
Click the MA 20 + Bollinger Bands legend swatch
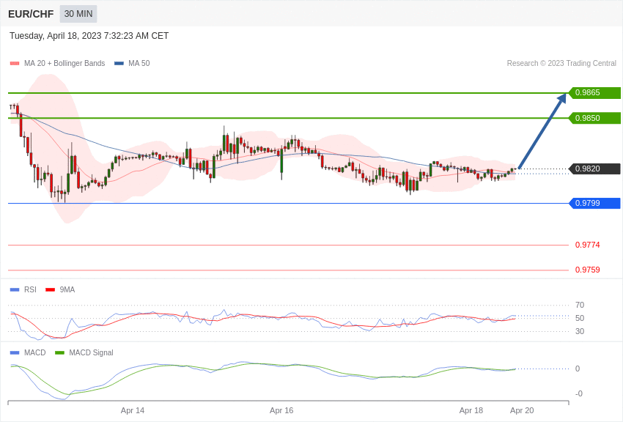point(15,63)
